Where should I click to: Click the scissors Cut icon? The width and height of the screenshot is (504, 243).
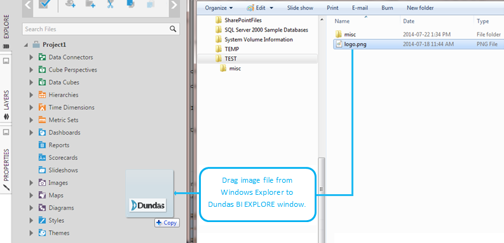pyautogui.click(x=111, y=4)
